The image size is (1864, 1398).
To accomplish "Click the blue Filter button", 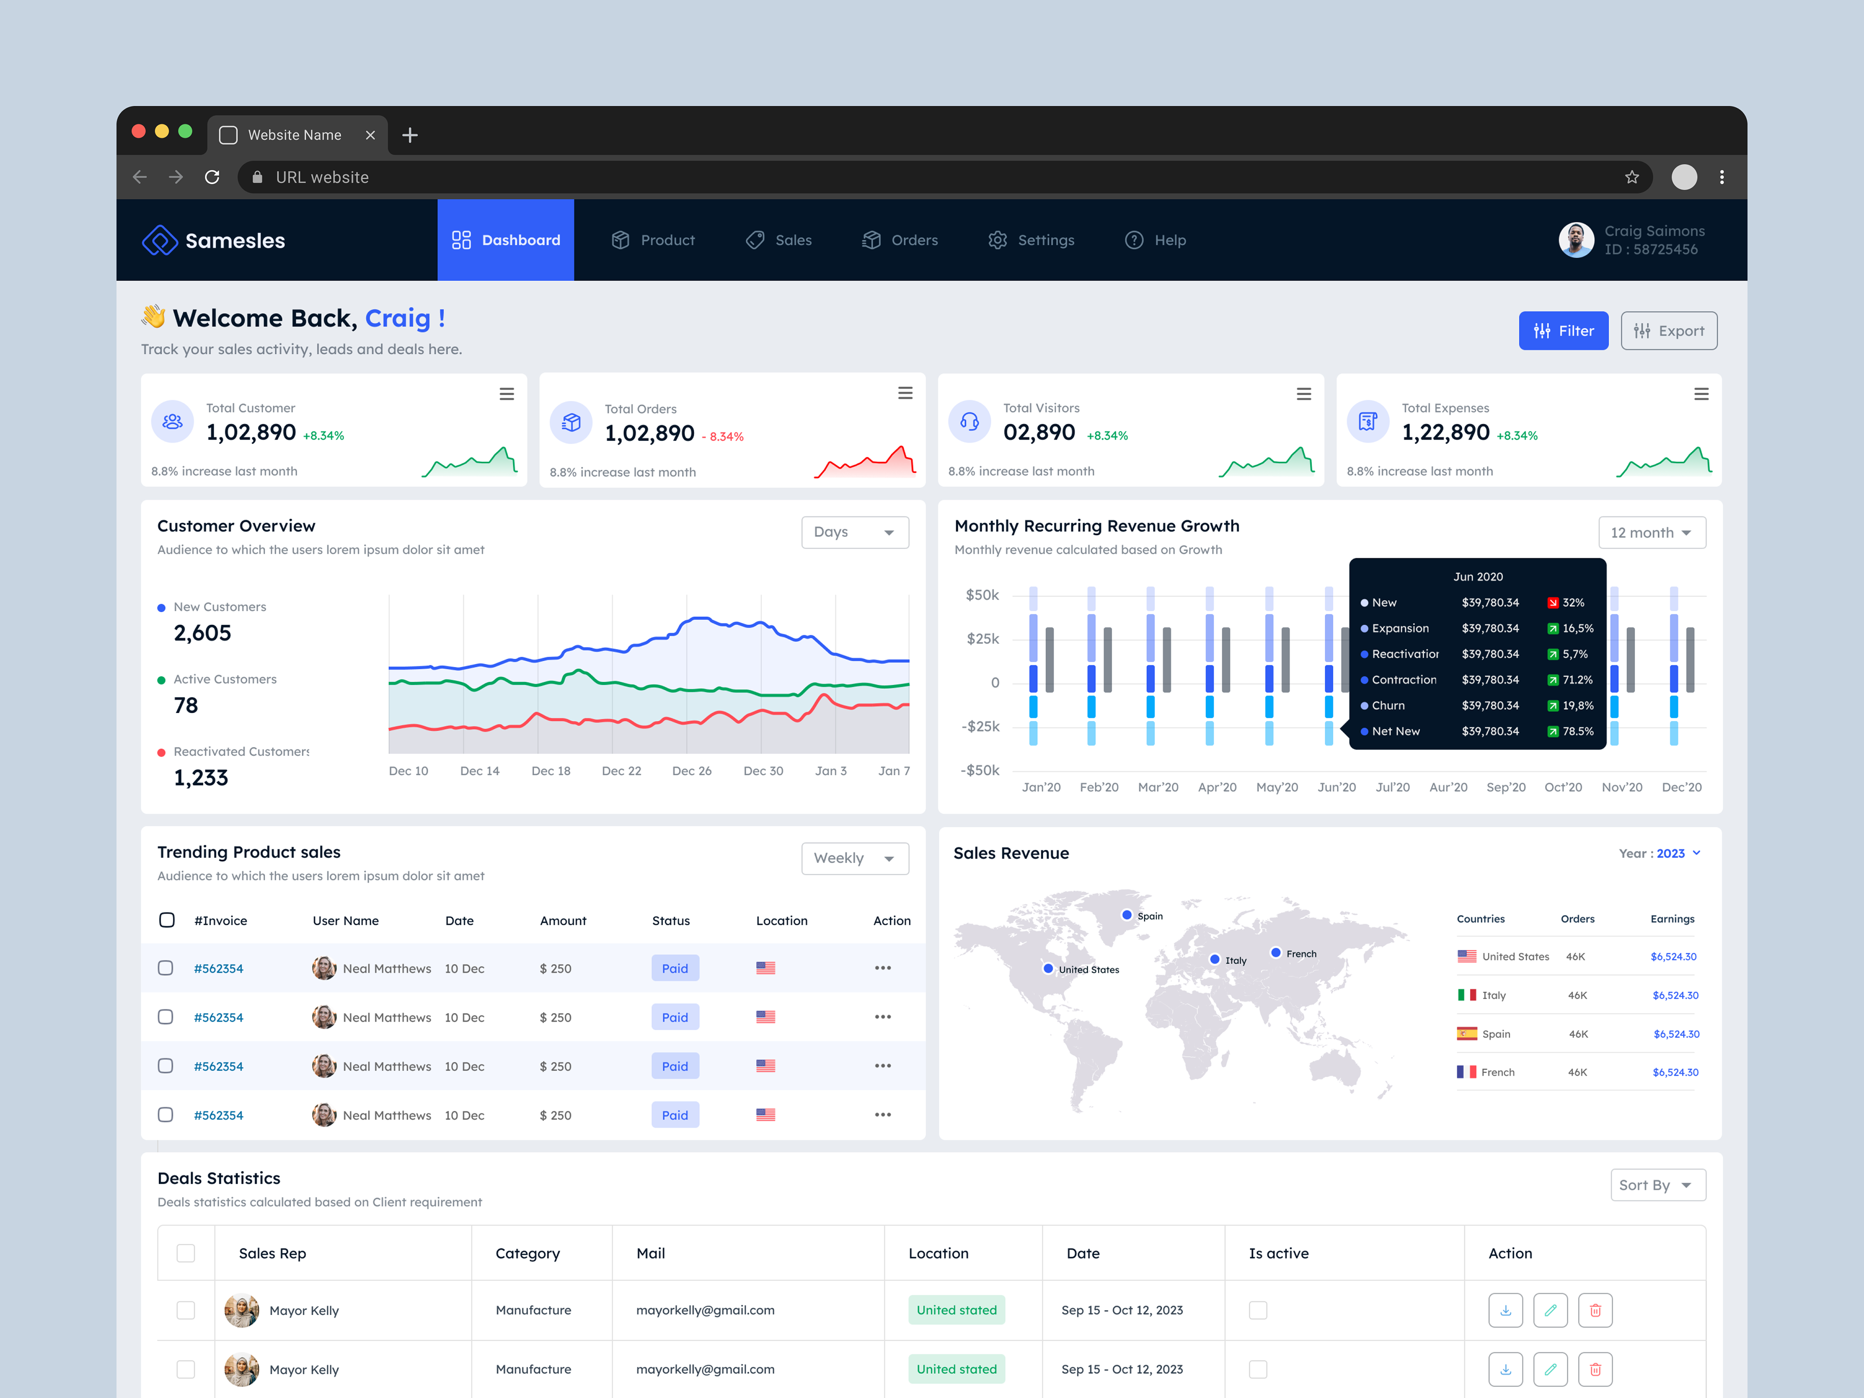I will pyautogui.click(x=1563, y=331).
